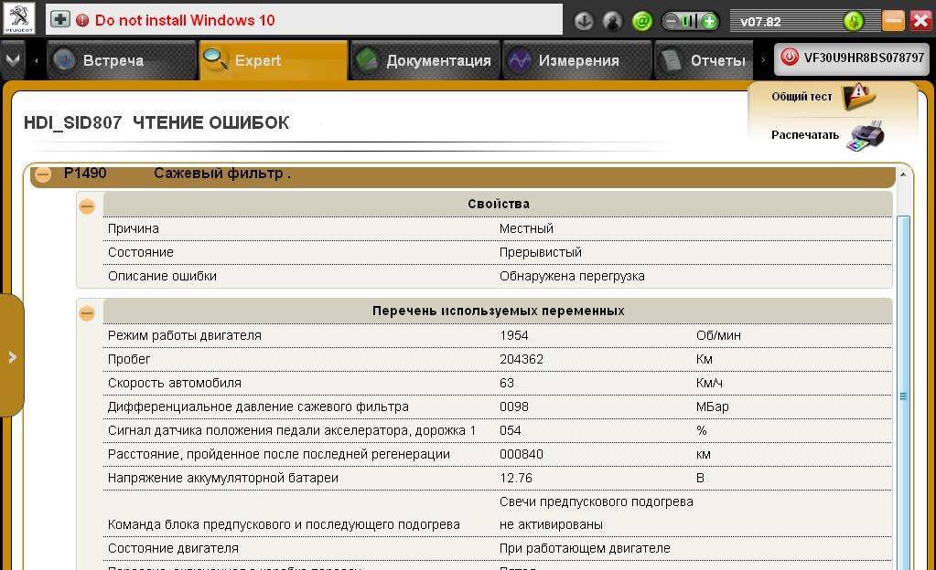Click the anchor icon in the top bar

(584, 20)
